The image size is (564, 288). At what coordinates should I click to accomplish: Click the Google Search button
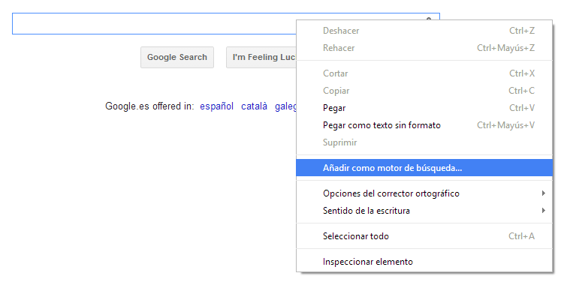click(177, 57)
